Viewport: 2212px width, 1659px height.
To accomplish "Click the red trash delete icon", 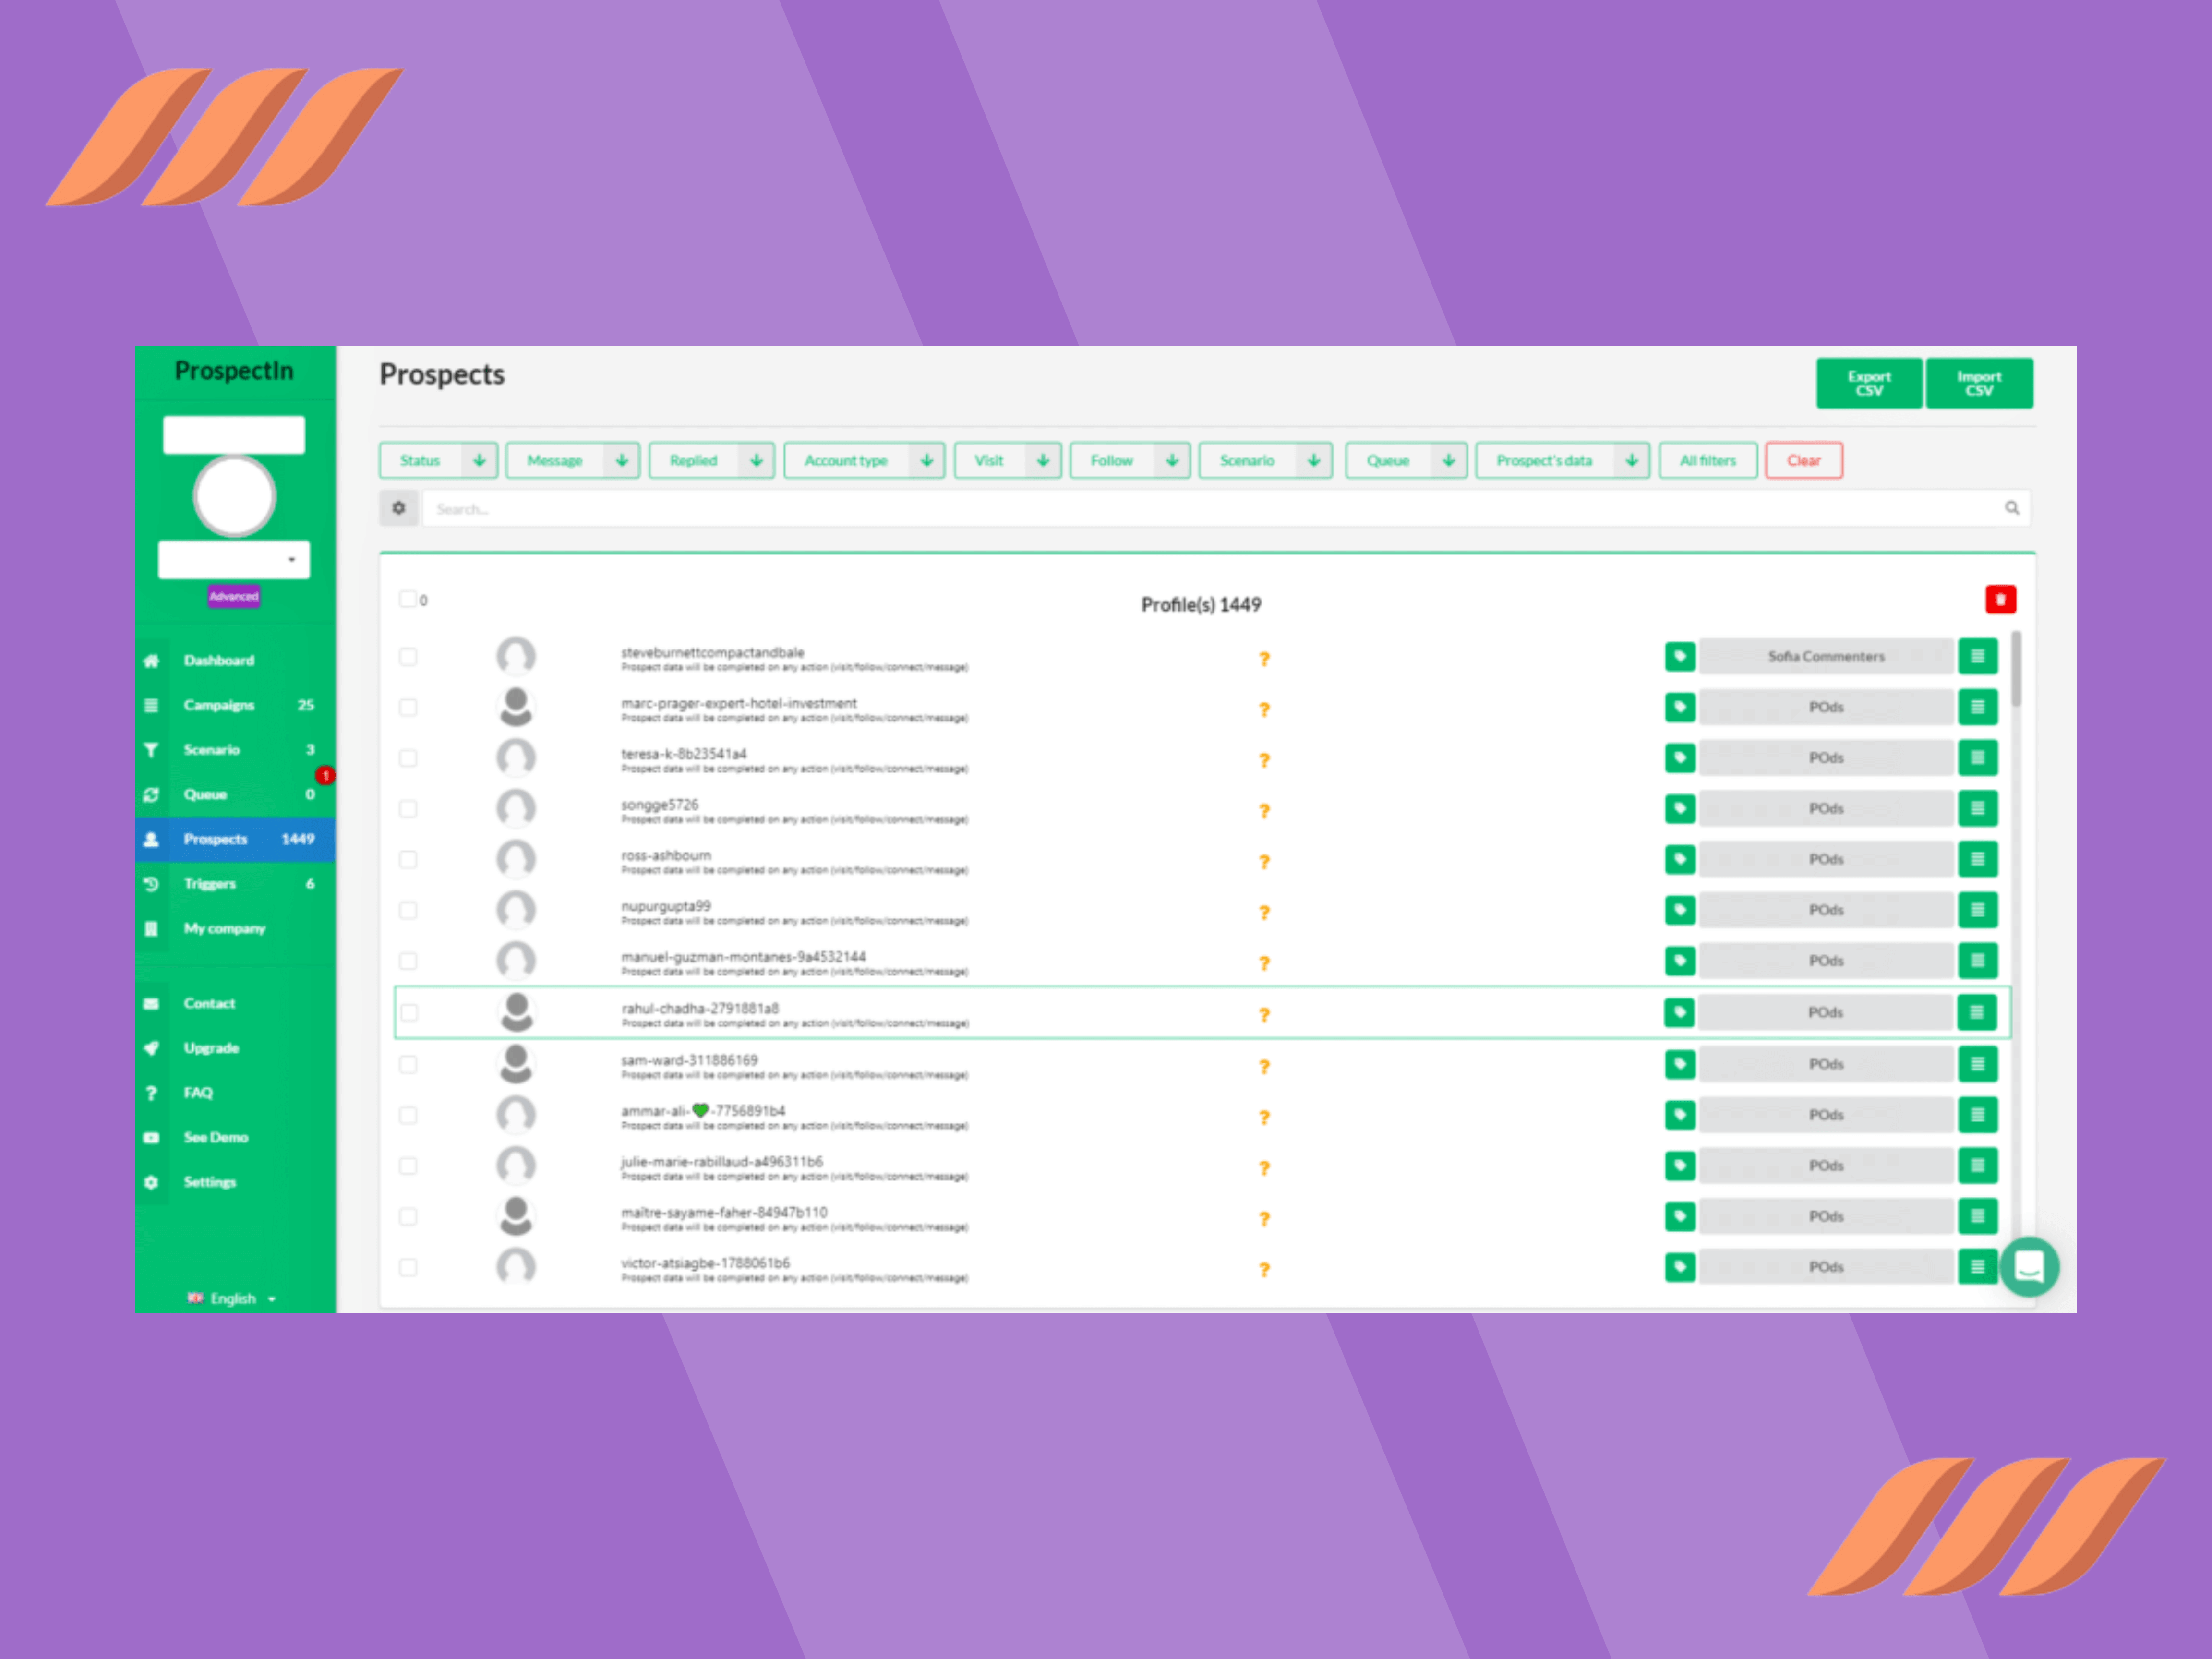I will tap(2000, 599).
